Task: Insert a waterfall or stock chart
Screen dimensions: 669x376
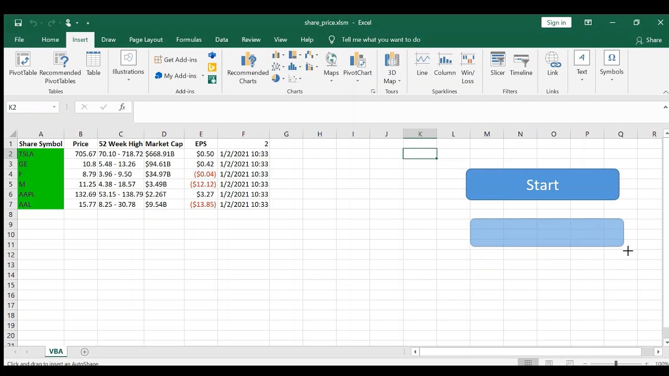Action: coord(312,55)
